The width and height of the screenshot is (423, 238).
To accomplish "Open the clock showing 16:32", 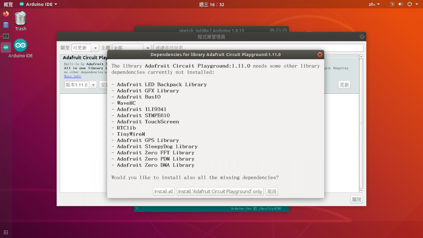I will (x=211, y=4).
